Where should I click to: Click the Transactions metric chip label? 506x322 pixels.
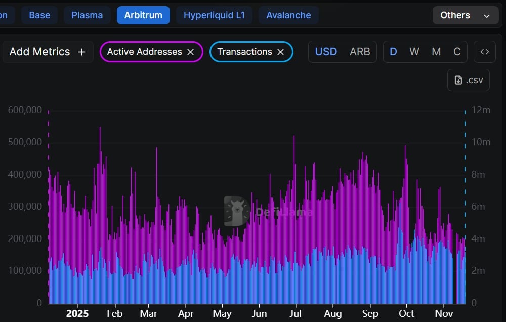point(244,52)
